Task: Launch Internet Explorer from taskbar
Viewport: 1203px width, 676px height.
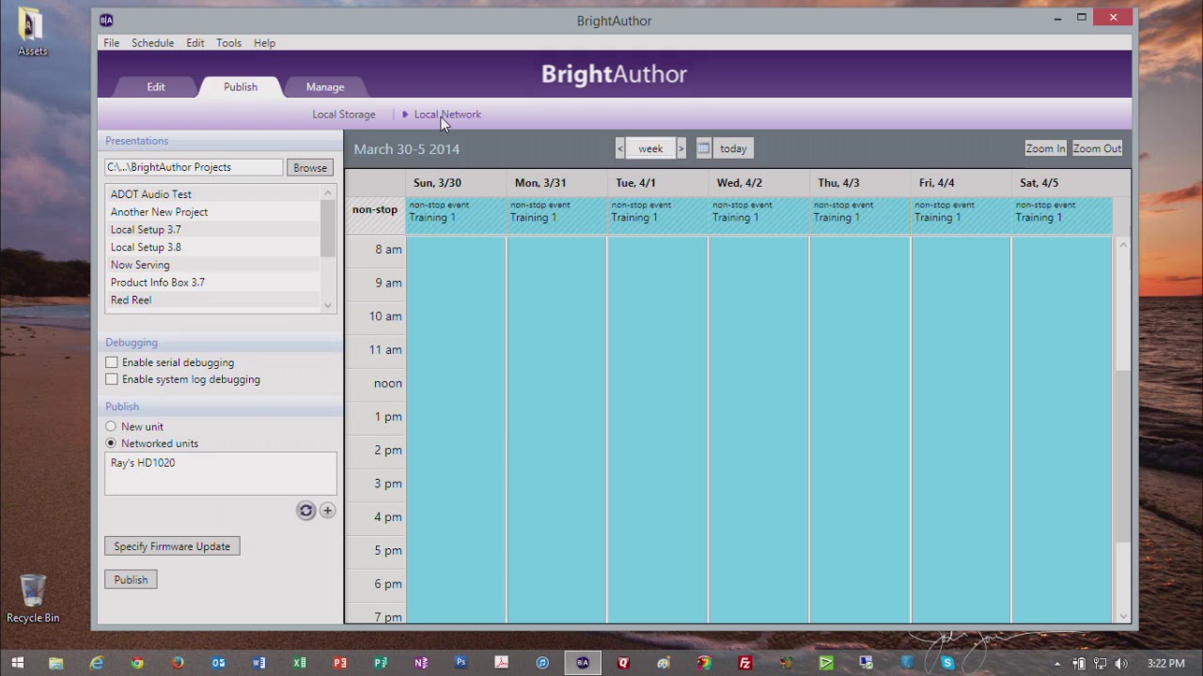Action: (x=97, y=663)
